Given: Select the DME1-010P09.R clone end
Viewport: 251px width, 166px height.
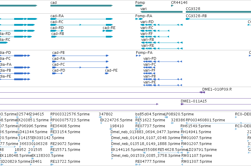Looking at the screenshot, I should [x=202, y=92].
